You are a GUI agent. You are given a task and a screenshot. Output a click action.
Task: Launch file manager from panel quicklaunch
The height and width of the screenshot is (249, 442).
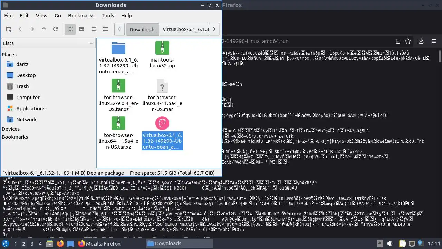click(50, 243)
